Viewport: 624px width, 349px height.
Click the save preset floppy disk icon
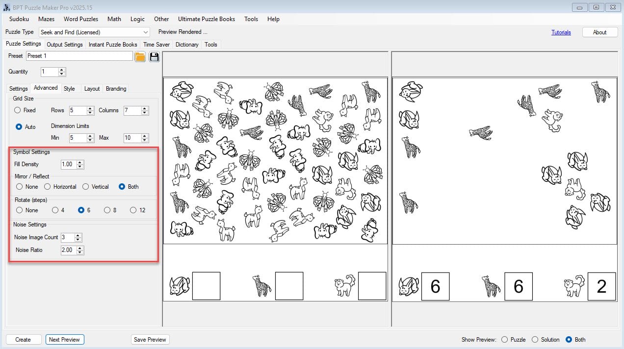point(154,56)
